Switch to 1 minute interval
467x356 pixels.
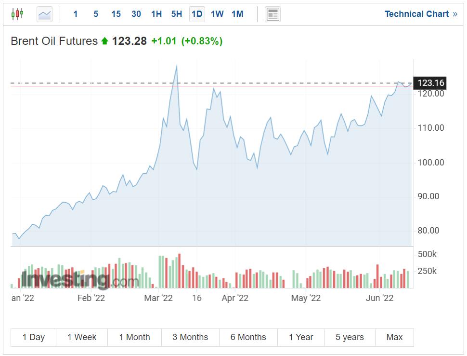coord(76,14)
